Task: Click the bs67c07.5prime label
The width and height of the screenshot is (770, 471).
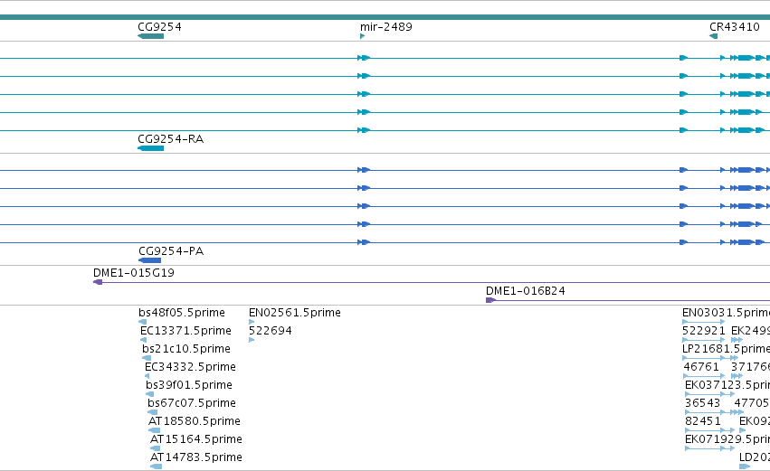Action: click(x=192, y=403)
